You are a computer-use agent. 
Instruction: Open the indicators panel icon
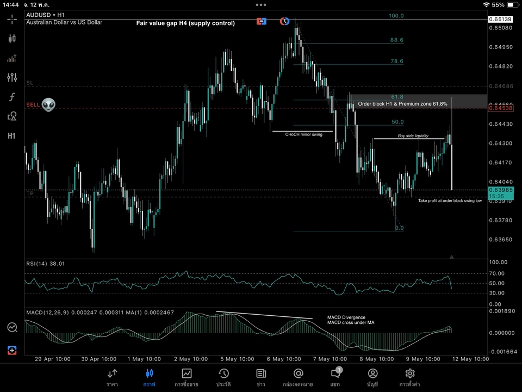(x=11, y=58)
